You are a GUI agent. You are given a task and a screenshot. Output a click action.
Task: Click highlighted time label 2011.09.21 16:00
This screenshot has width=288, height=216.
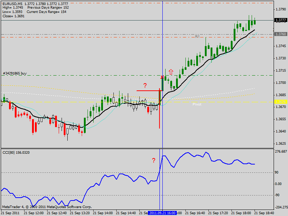point(162,213)
